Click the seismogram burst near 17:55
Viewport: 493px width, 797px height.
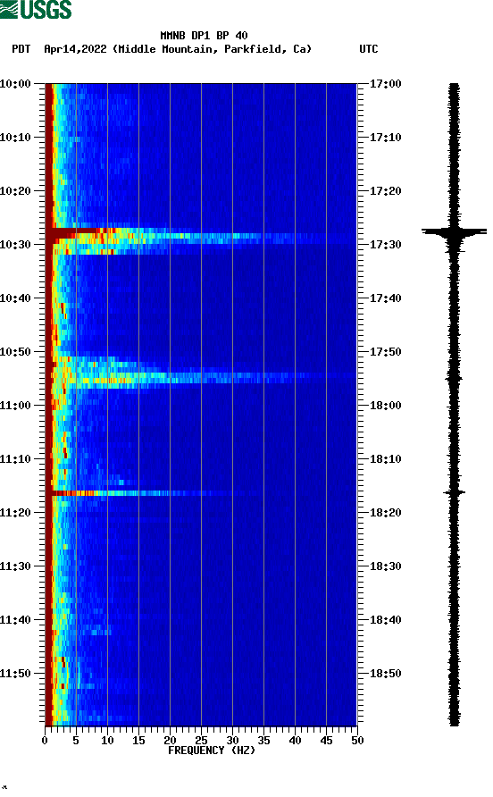[454, 378]
